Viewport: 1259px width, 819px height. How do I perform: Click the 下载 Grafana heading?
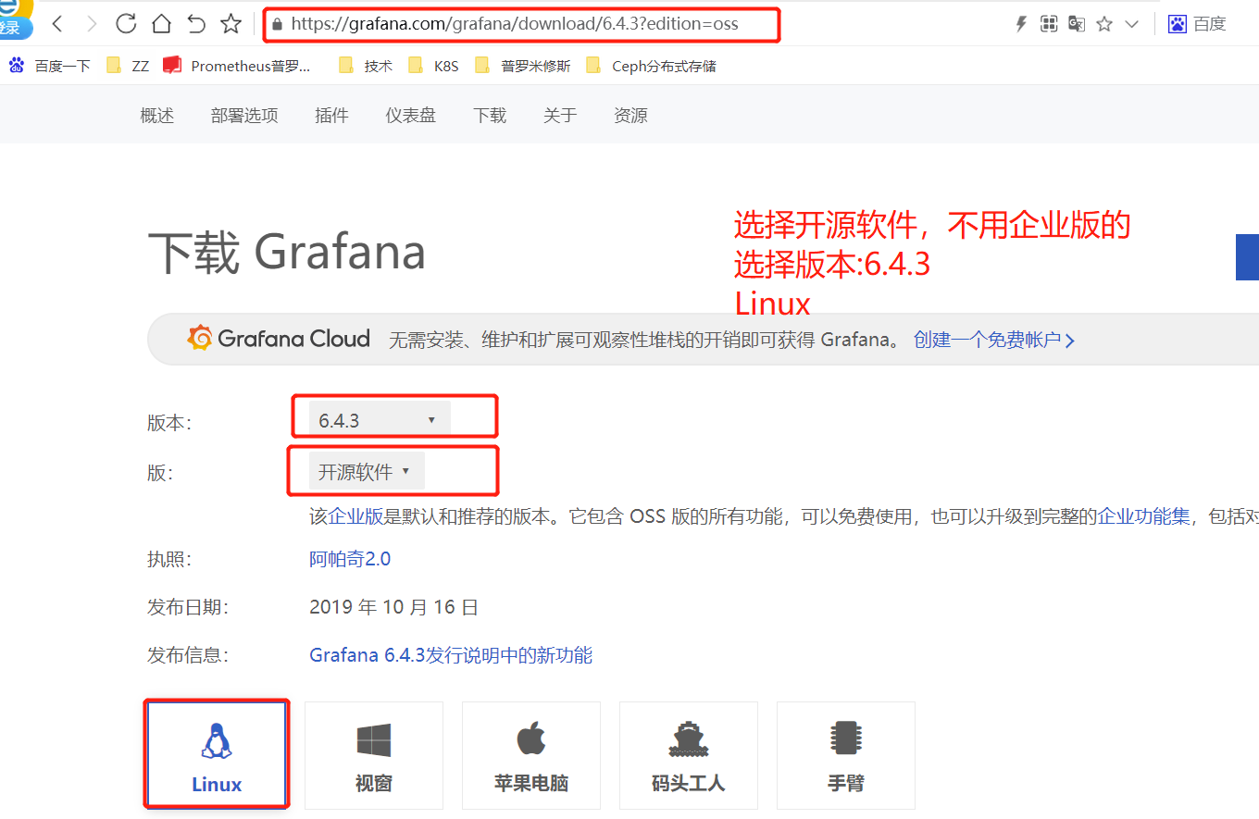(x=286, y=252)
